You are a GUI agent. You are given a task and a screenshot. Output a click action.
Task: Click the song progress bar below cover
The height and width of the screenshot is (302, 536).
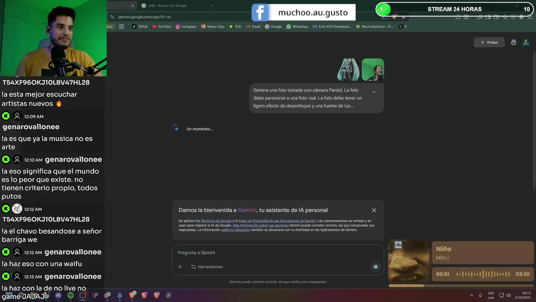pyautogui.click(x=461, y=286)
